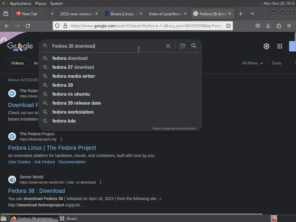Filter results by Videos
This screenshot has width=296, height=222.
click(17, 63)
